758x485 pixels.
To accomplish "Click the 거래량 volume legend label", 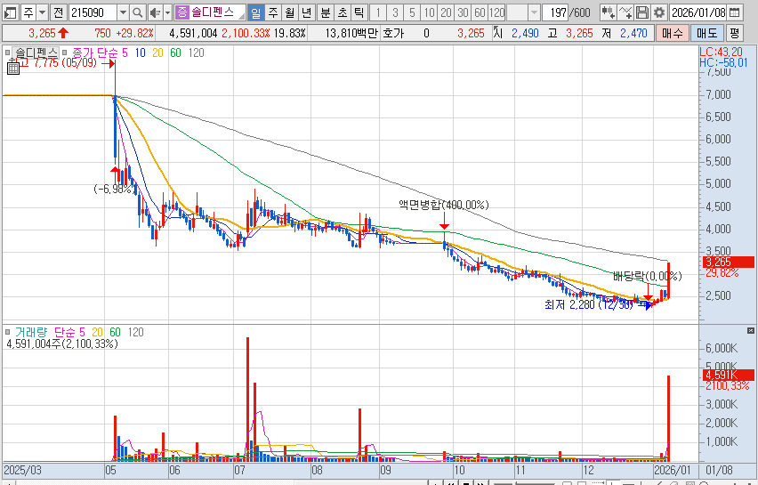I will point(31,332).
